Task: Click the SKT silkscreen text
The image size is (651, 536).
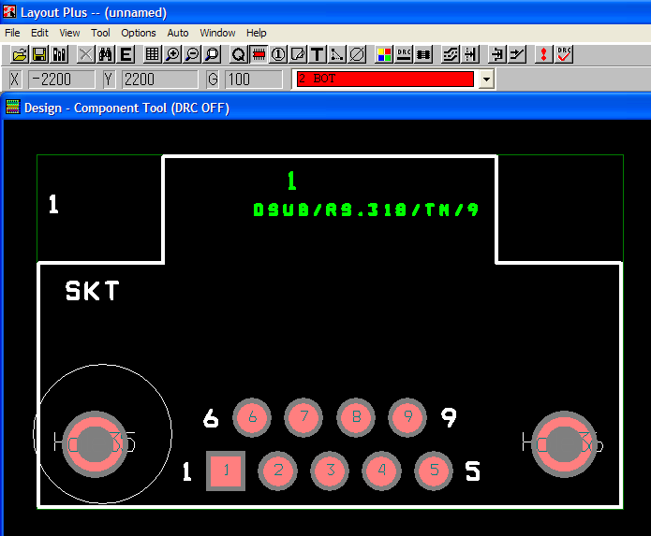Action: point(92,291)
